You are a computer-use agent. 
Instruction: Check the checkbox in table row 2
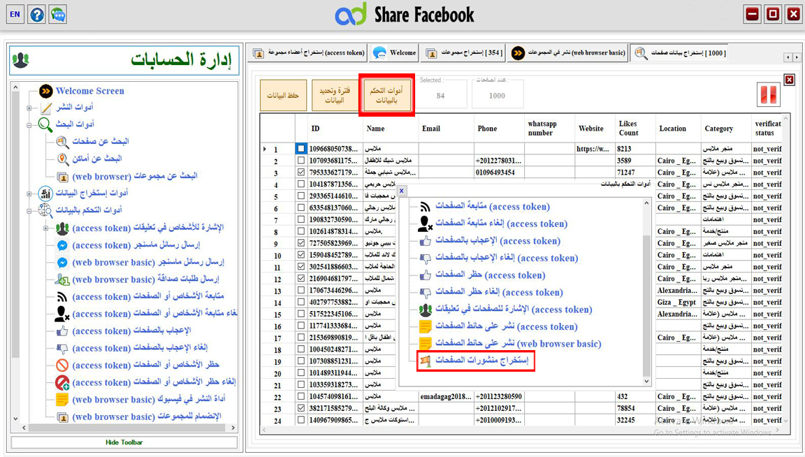pos(301,161)
